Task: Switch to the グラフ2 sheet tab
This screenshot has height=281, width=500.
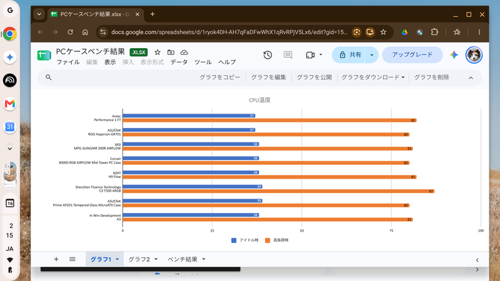Action: [139, 259]
